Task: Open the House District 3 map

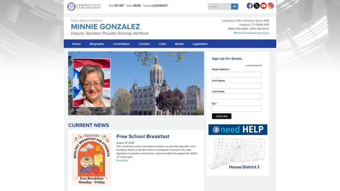Action: 237,154
